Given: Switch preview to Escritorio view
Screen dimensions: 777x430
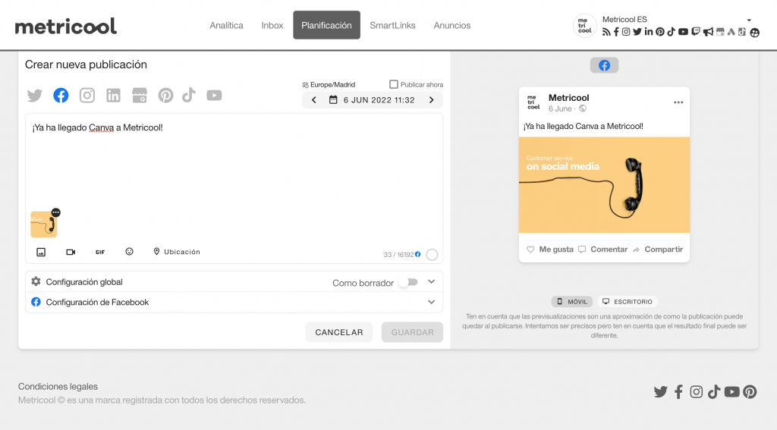Looking at the screenshot, I should (x=628, y=302).
